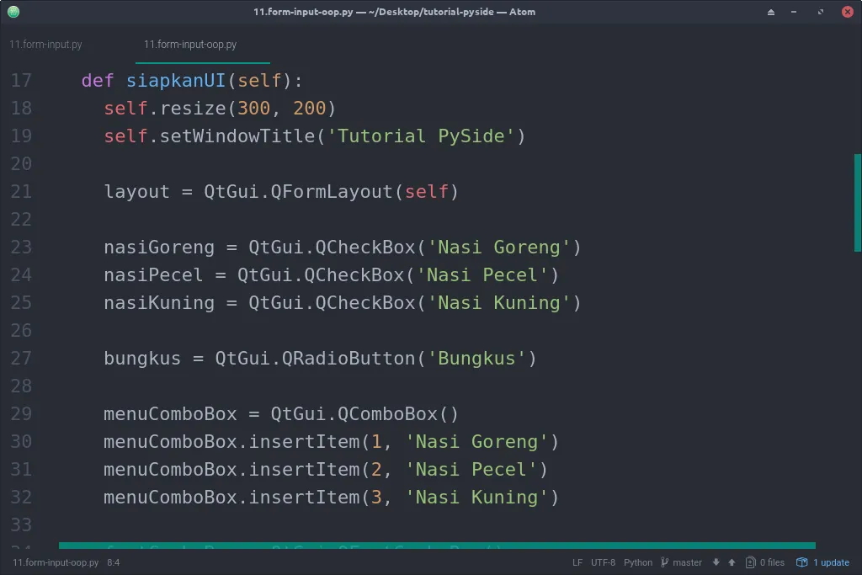Click the git branch icon in the status bar
This screenshot has width=862, height=575.
pyautogui.click(x=664, y=562)
